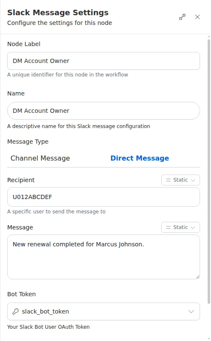Click the Bot Token dropdown chevron

(x=191, y=311)
